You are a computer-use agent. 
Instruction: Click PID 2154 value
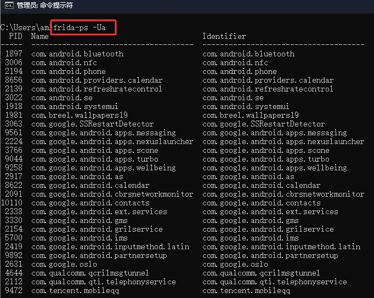pyautogui.click(x=14, y=229)
